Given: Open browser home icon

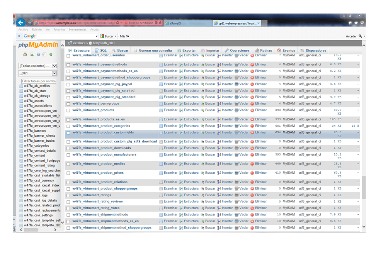Looking at the screenshot, I should [350, 23].
